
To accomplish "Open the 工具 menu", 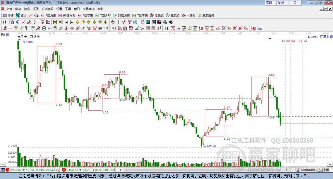I will [68, 9].
